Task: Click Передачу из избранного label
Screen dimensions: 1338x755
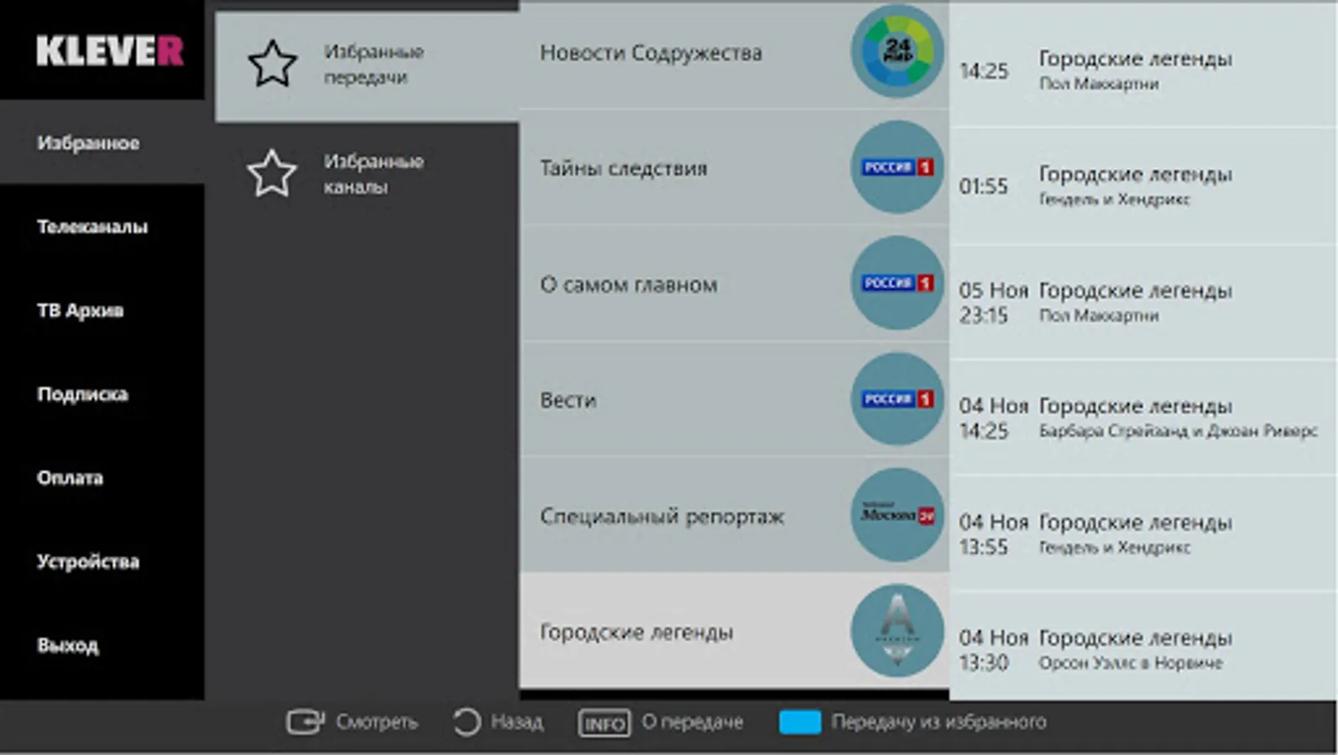Action: point(938,721)
